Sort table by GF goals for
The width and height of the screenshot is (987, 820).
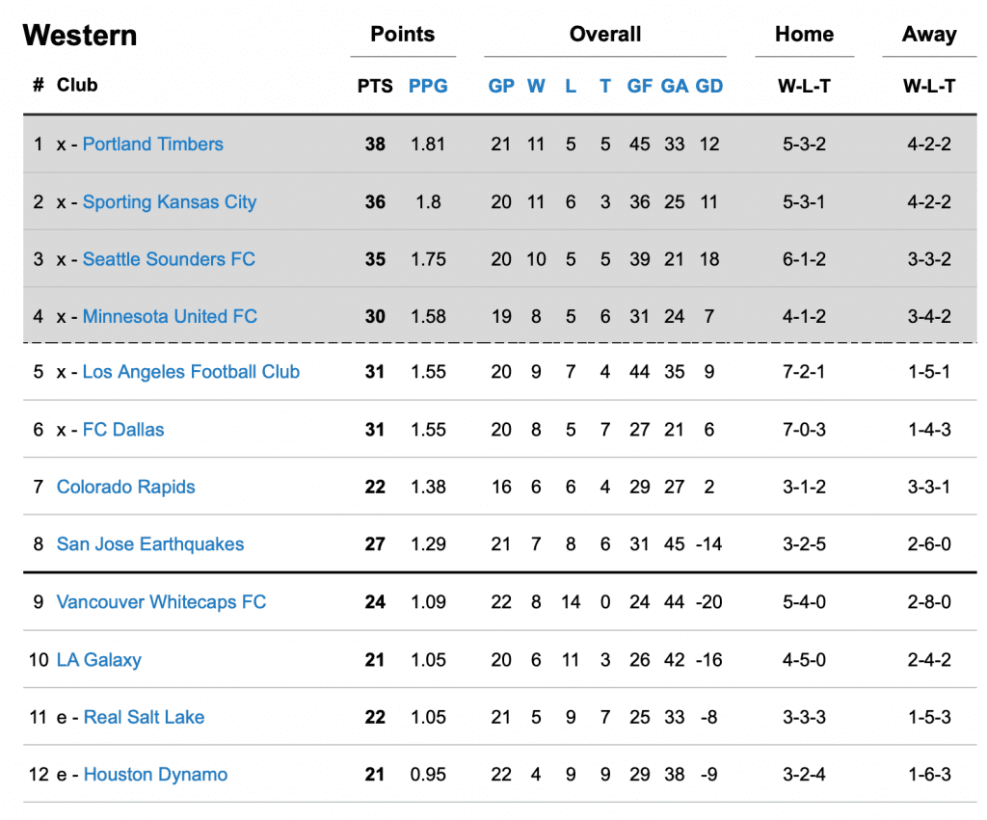point(640,86)
